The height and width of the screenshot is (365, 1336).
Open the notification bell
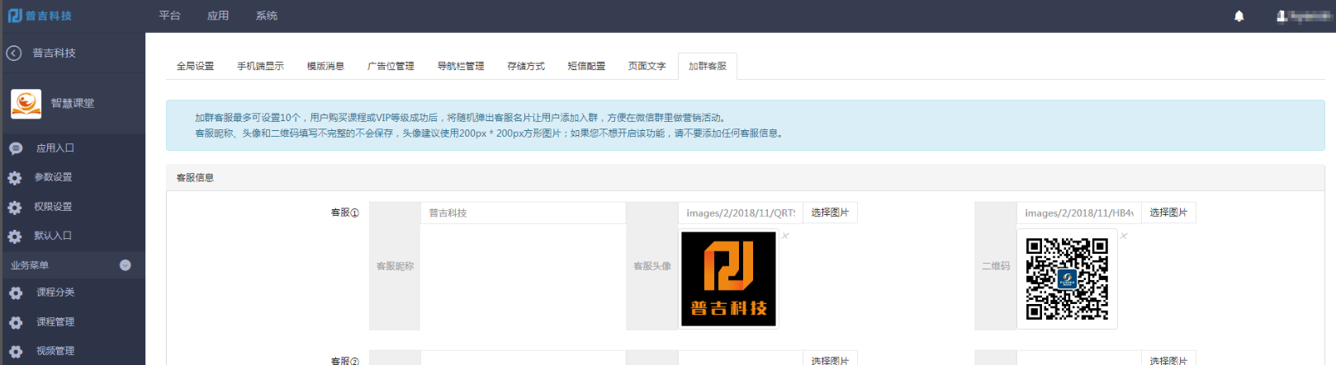pos(1239,16)
